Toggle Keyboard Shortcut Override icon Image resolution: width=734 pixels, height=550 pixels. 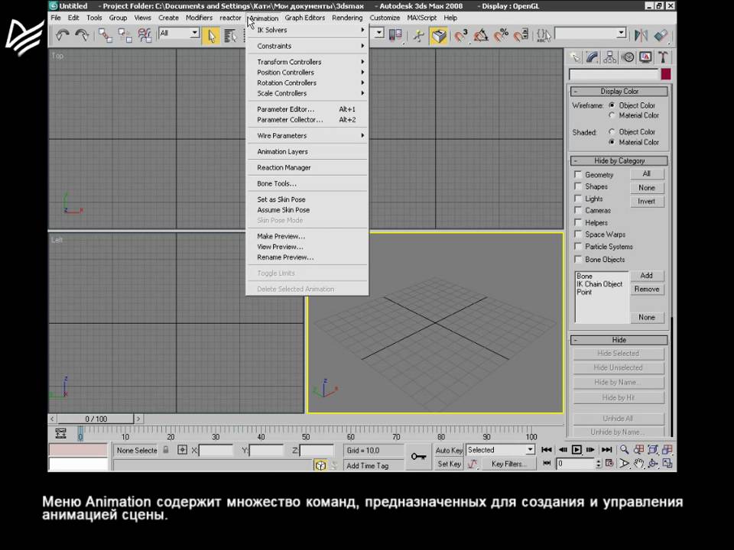pyautogui.click(x=439, y=36)
